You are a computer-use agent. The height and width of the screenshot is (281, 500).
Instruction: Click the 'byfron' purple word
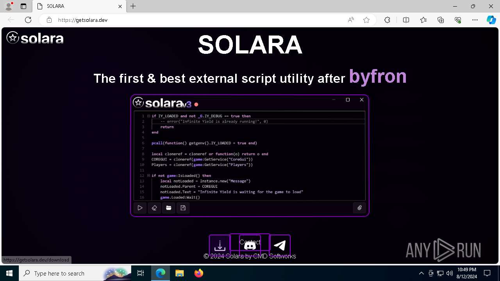click(x=378, y=76)
